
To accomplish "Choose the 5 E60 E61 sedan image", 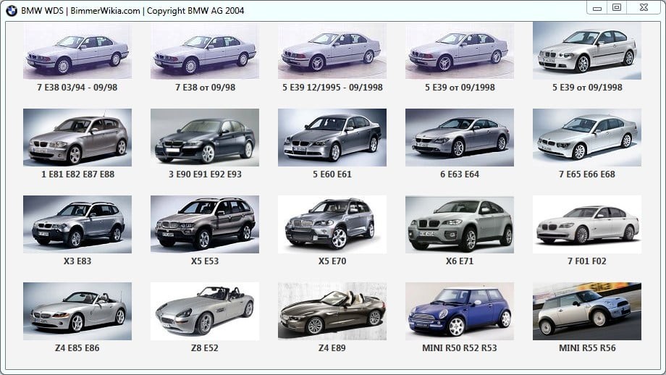I will point(332,138).
